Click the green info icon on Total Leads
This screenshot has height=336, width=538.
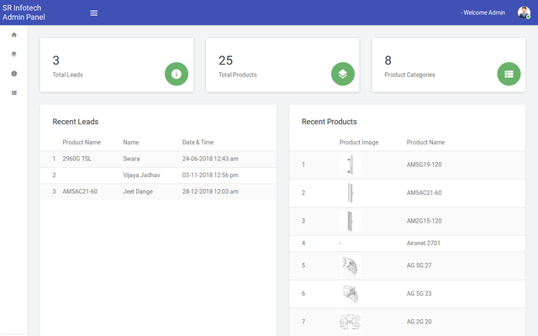point(177,74)
